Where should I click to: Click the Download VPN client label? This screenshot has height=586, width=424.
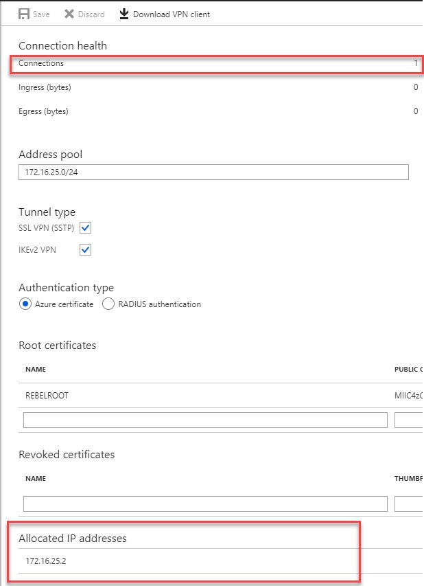coord(172,14)
